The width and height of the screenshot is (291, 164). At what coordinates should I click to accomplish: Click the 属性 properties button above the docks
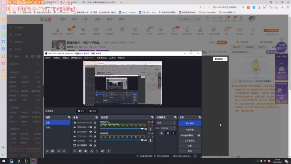pyautogui.click(x=81, y=111)
